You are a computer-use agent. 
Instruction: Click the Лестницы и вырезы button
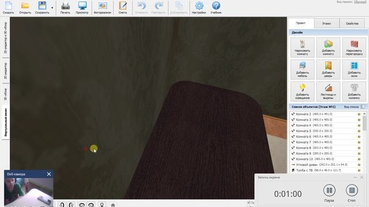[328, 91]
